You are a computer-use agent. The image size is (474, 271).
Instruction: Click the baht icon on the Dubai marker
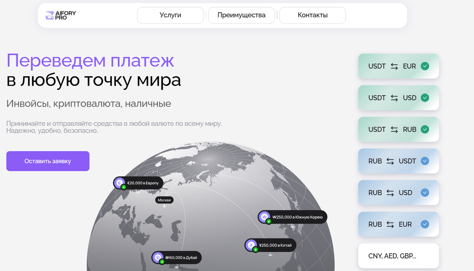[158, 257]
